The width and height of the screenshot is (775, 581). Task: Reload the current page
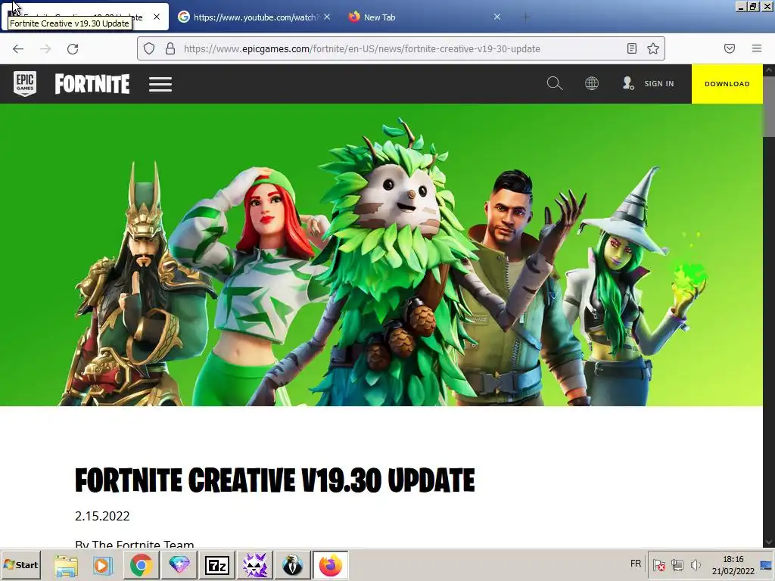tap(73, 49)
